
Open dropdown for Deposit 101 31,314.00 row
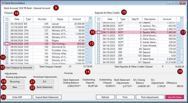click(x=178, y=62)
